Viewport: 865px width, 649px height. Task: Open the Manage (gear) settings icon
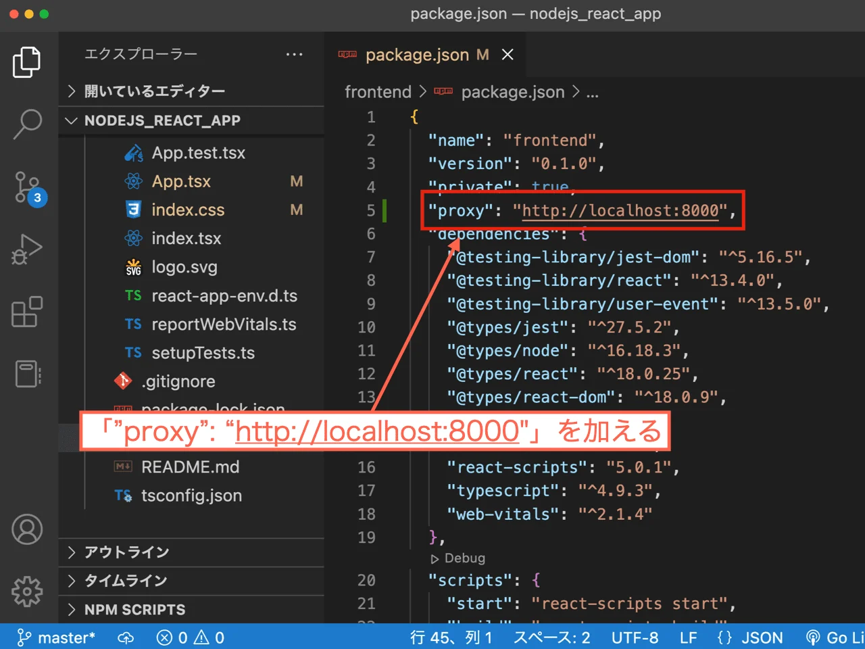pyautogui.click(x=27, y=591)
